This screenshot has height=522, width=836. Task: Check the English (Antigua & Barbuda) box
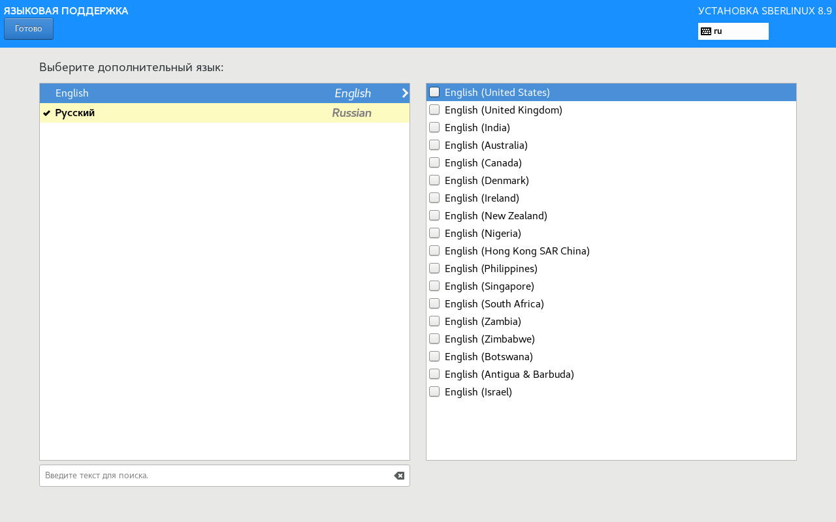pos(434,375)
